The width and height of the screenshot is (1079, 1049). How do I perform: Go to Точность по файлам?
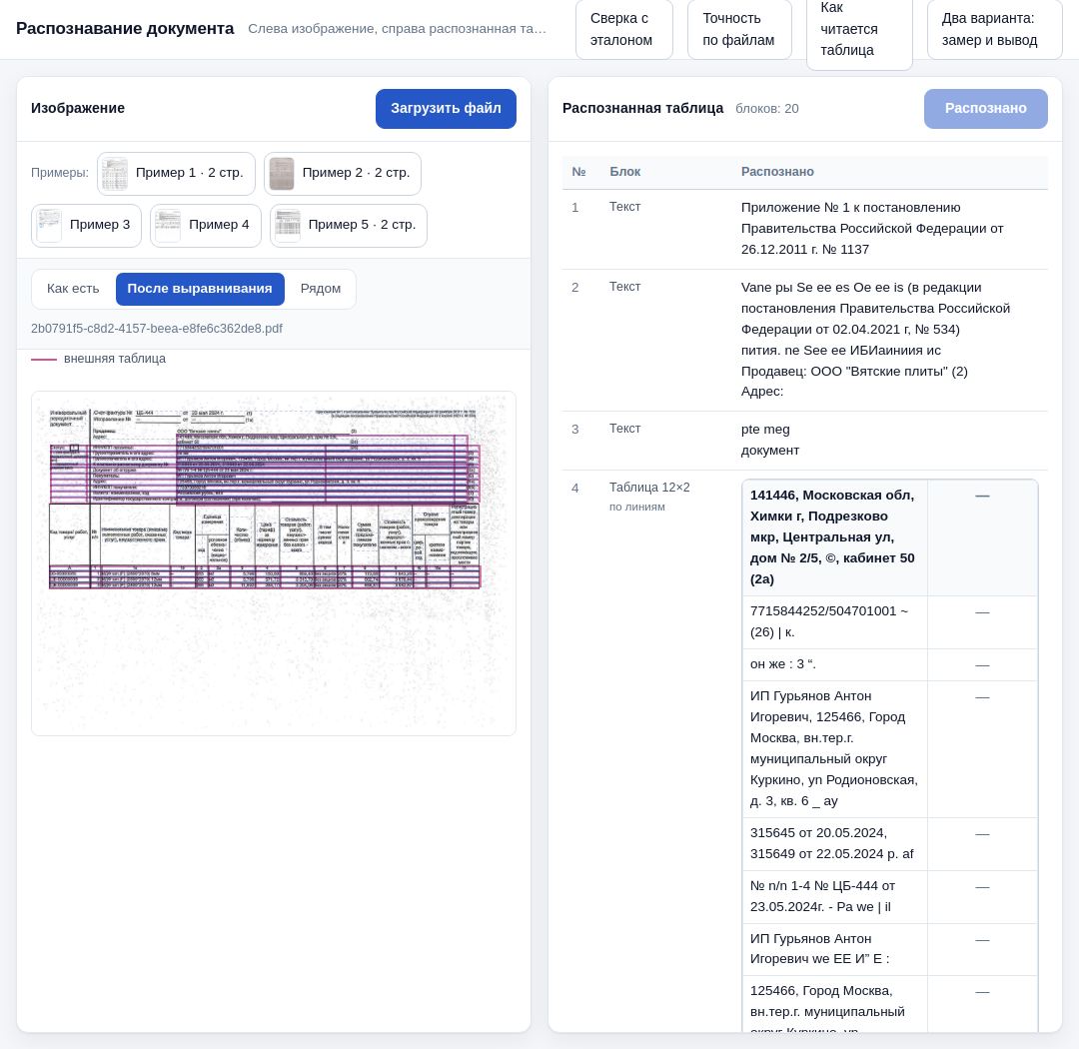(739, 29)
